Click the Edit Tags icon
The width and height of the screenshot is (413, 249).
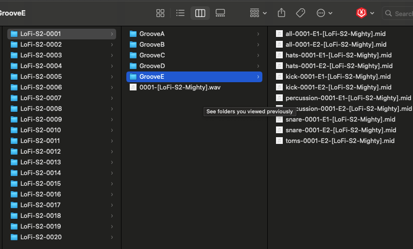[301, 13]
